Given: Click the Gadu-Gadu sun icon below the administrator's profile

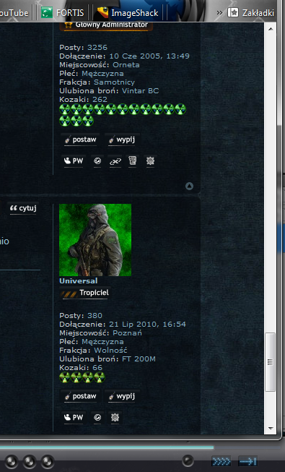Looking at the screenshot, I should coord(150,161).
